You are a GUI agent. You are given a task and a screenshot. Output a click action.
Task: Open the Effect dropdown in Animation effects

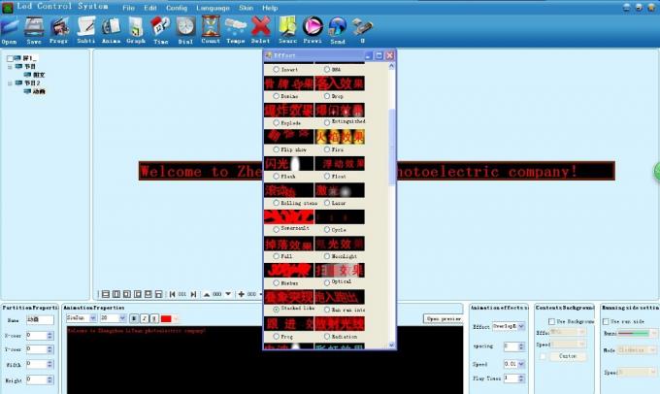pyautogui.click(x=523, y=327)
